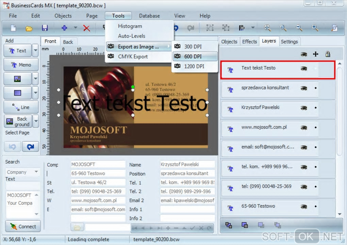347x245 pixels.
Task: Toggle visibility of 'Krzysztof Pawelski' layer
Action: coord(304,108)
